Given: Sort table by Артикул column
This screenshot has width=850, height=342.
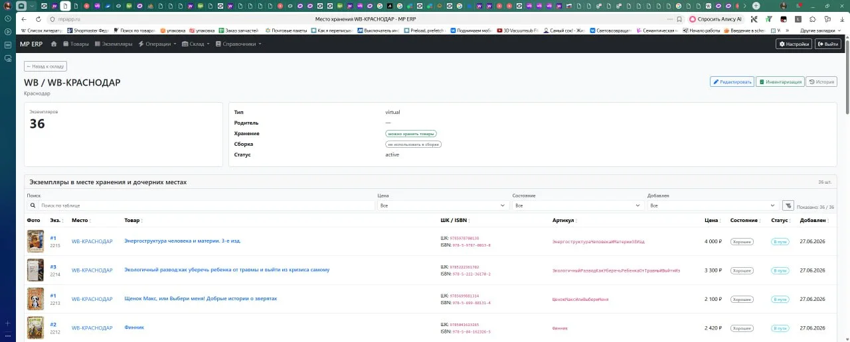Looking at the screenshot, I should click(564, 220).
